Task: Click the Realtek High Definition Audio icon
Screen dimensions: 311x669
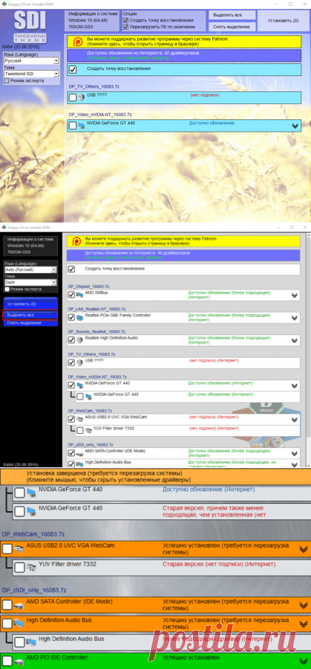Action: pyautogui.click(x=79, y=341)
